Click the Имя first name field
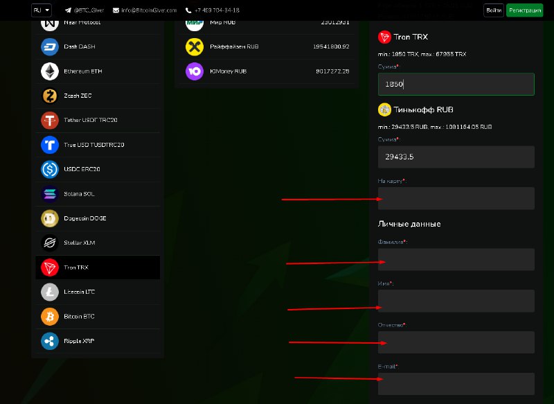The height and width of the screenshot is (404, 554). (x=456, y=301)
